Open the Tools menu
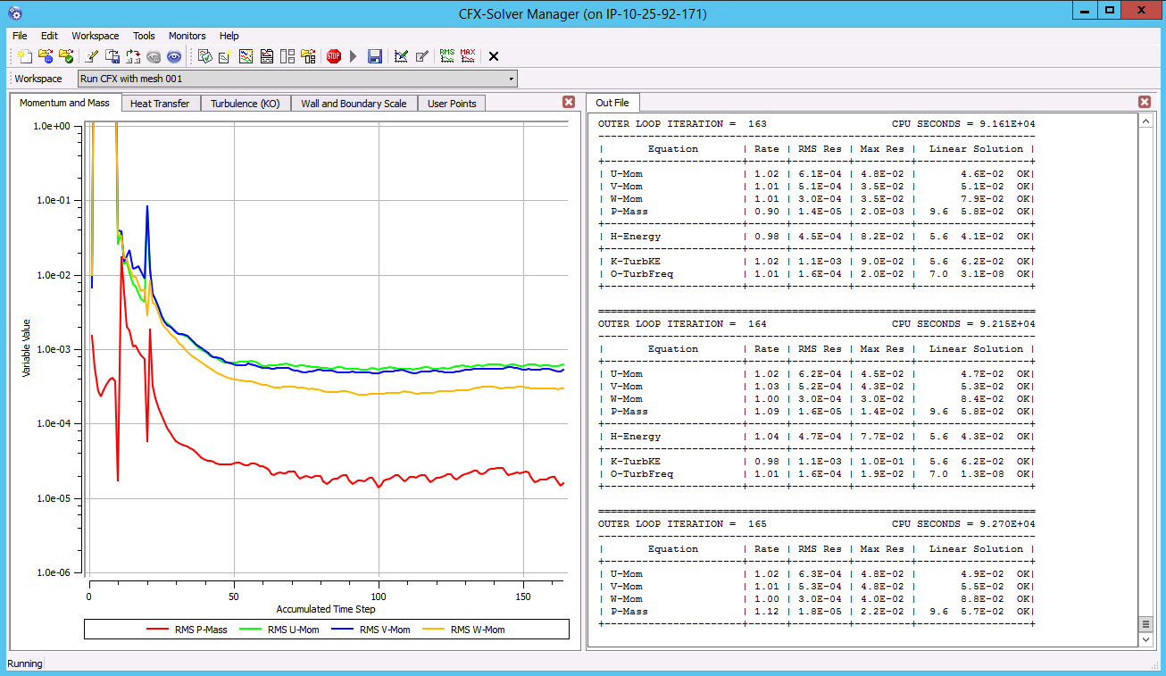1166x676 pixels. click(x=144, y=36)
